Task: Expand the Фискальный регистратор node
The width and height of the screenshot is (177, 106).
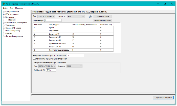Action: [4, 23]
